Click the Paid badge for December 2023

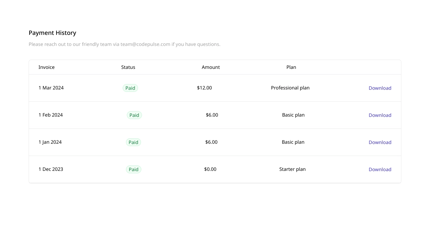[x=133, y=169]
